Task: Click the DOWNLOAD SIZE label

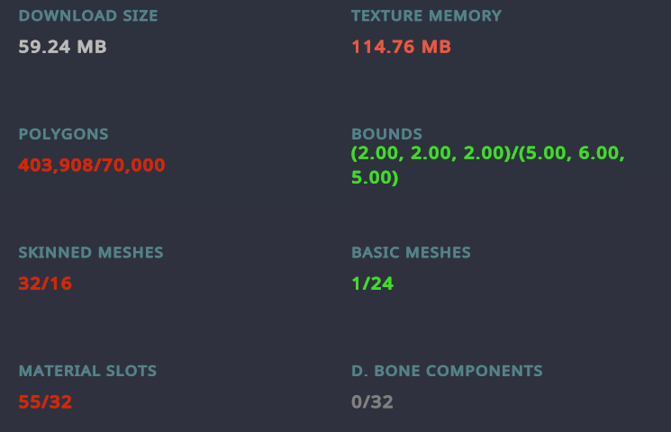Action: [x=88, y=16]
